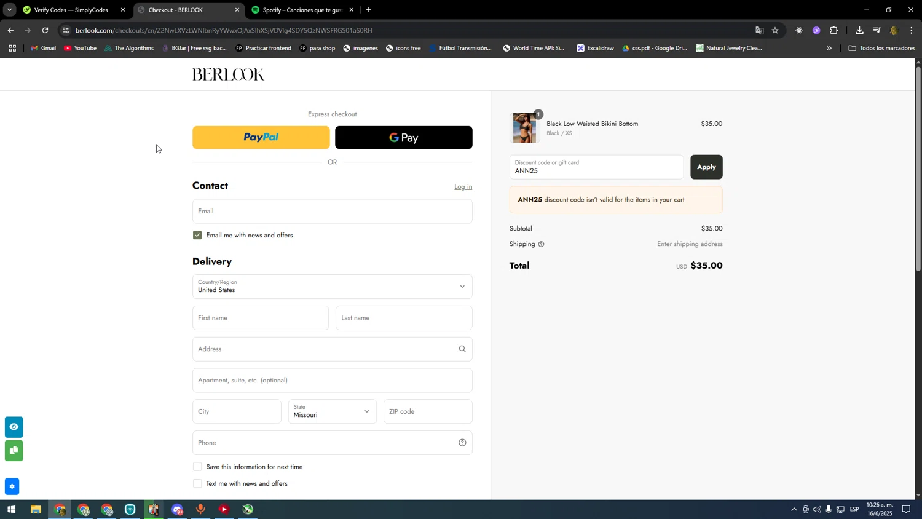The image size is (922, 519).
Task: Click the PayPal express checkout button
Action: 261,138
